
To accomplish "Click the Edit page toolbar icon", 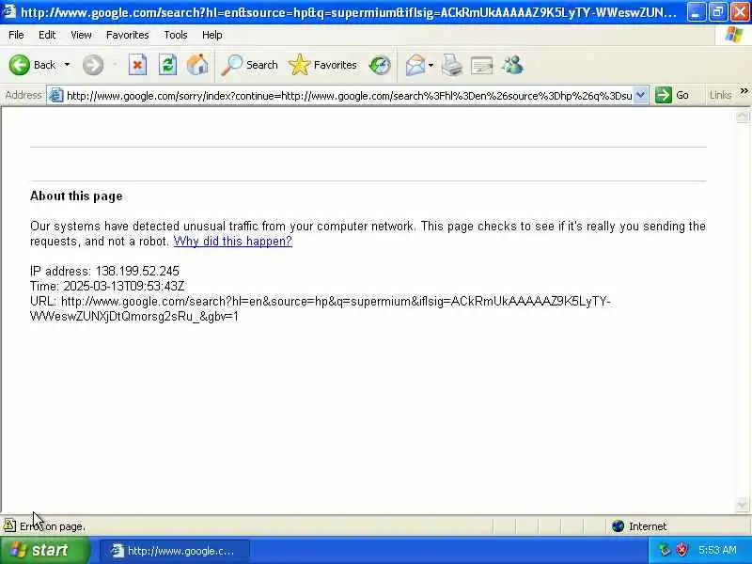I will point(482,66).
